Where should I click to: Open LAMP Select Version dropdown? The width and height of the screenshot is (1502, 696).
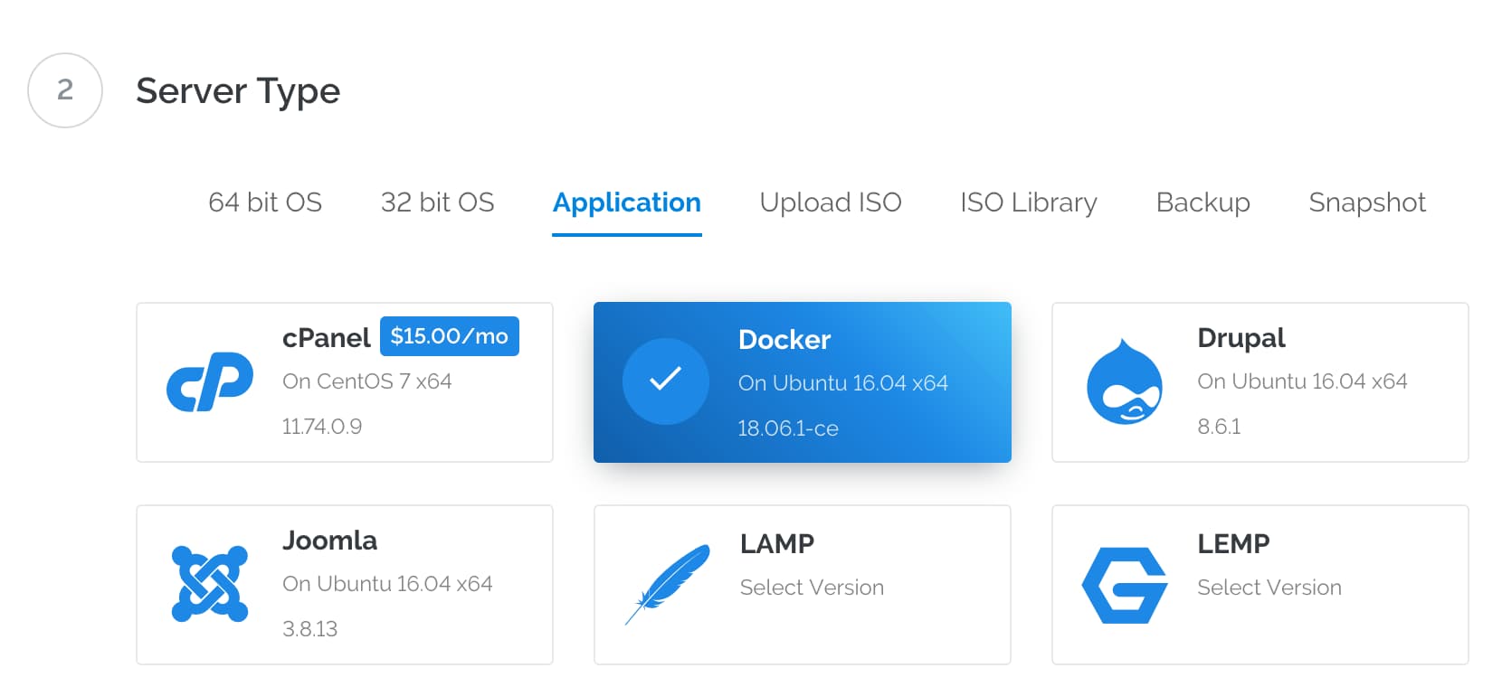[x=812, y=588]
